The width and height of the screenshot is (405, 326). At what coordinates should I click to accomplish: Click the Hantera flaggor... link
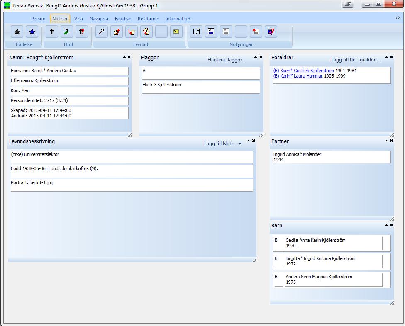[227, 60]
